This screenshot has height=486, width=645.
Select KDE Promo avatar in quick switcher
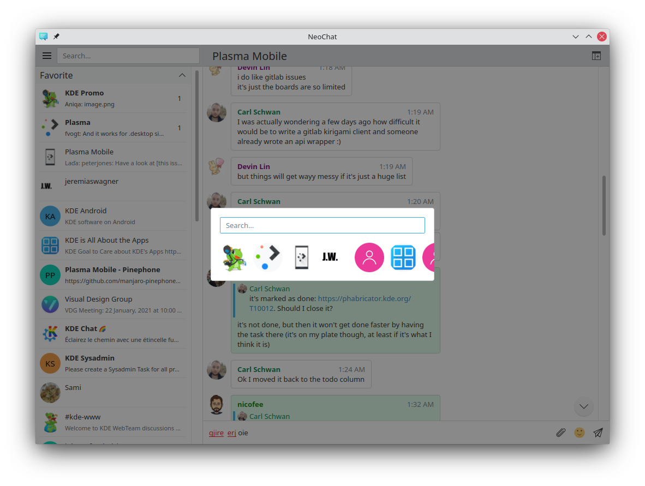click(x=235, y=257)
